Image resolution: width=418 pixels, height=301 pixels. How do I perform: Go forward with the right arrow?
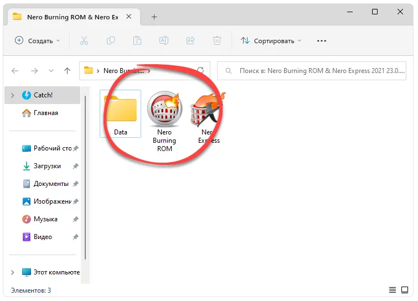point(34,71)
